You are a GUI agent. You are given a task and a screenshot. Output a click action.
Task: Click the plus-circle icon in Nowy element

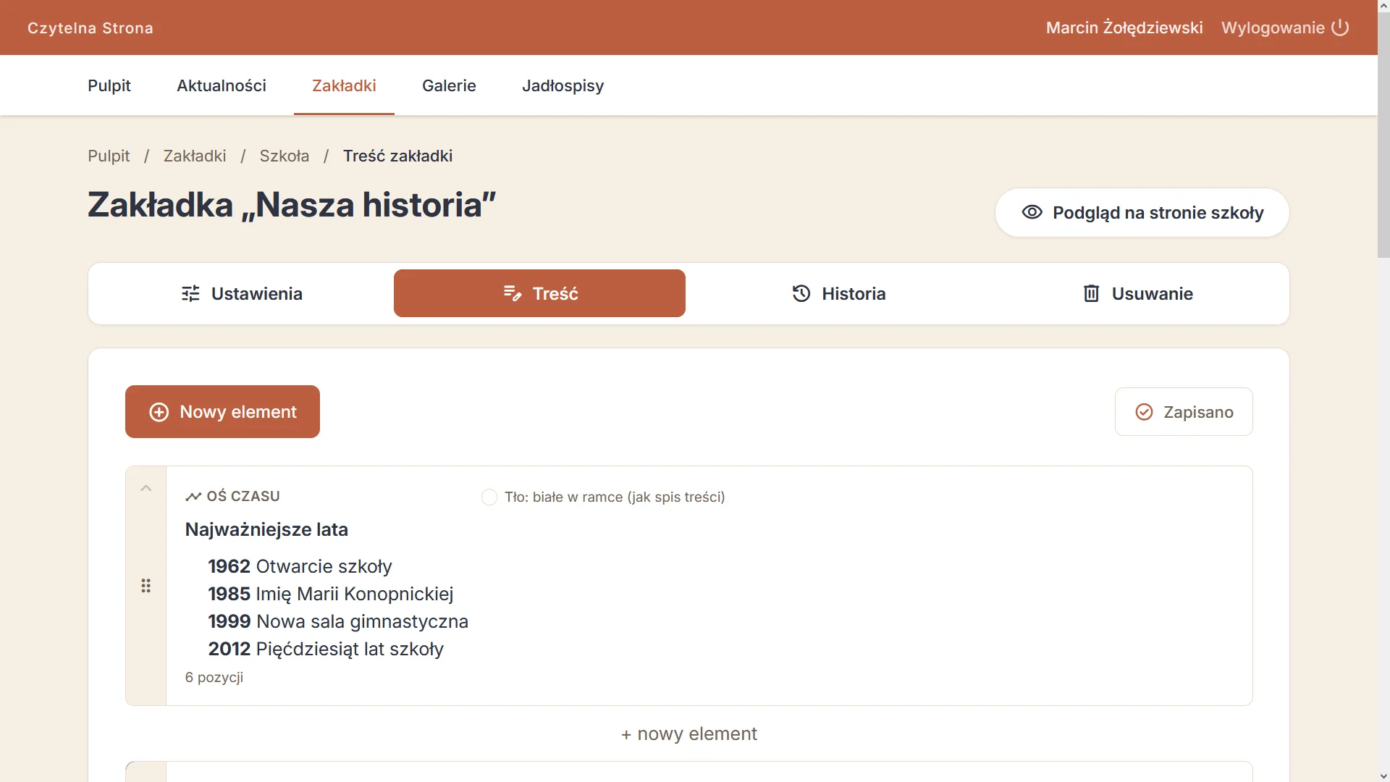click(x=159, y=412)
